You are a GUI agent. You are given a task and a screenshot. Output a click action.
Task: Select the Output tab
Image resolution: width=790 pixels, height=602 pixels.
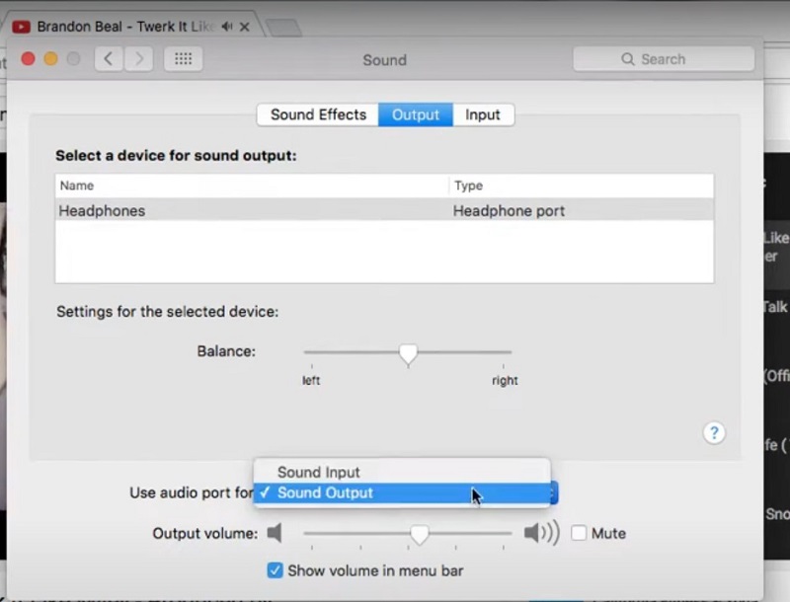416,114
